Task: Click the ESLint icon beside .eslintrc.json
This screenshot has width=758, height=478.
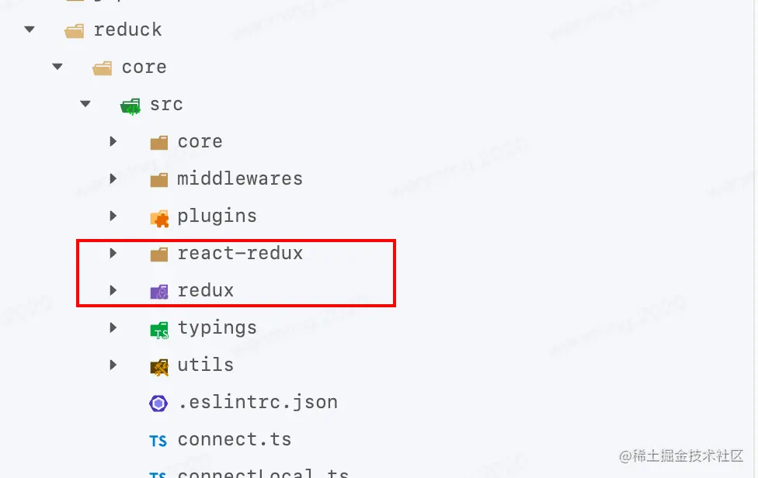Action: point(158,402)
